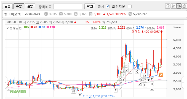This screenshot has width=187, height=99.
Task: Enable the 외인지분 checkbox
Action: (130, 6)
